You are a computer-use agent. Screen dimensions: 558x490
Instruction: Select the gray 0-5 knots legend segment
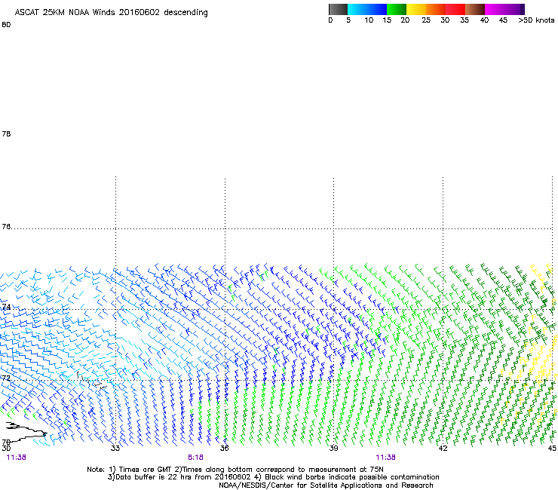(x=338, y=9)
